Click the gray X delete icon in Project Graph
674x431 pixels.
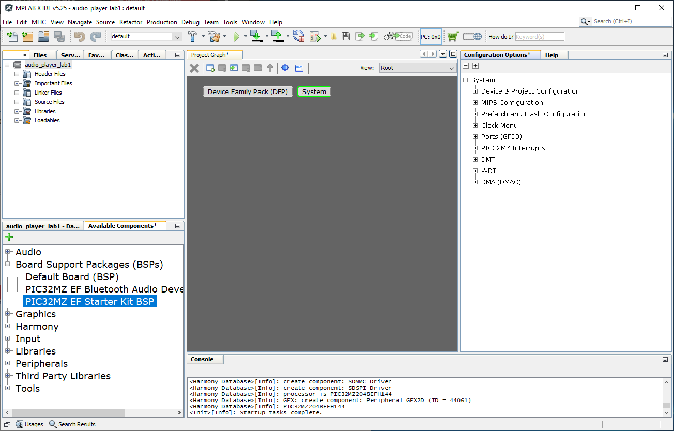click(x=194, y=68)
